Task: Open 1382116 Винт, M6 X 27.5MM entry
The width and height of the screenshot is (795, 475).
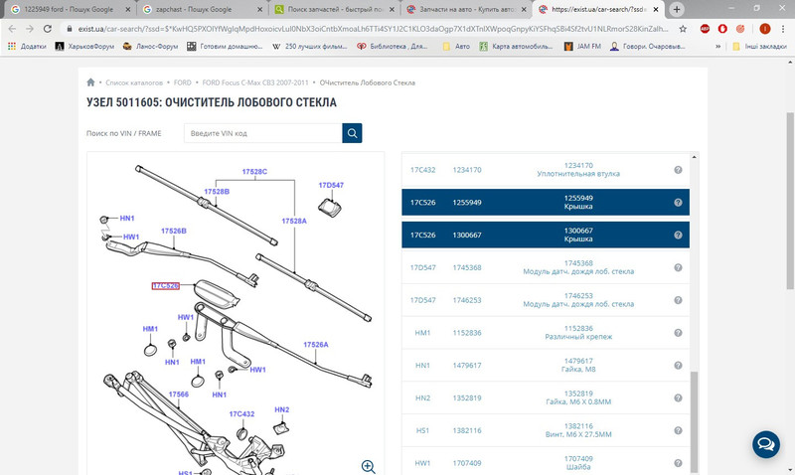Action: (578, 430)
